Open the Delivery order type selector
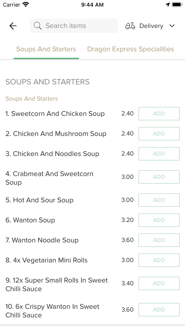Viewport: 185px width, 328px height. (151, 26)
